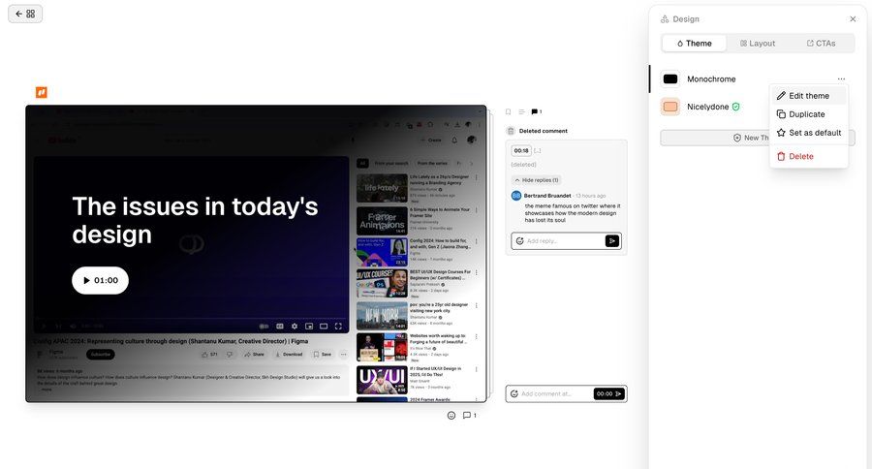Click the bookmark icon above comments

(x=509, y=112)
